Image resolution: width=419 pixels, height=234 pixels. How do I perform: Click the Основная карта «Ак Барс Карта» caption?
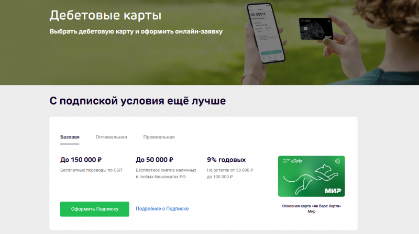(312, 209)
